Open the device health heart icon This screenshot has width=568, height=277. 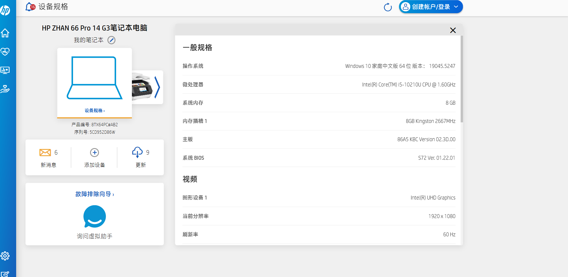pos(5,51)
